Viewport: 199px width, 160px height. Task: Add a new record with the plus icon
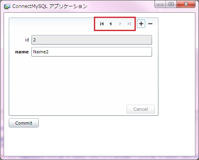tap(141, 24)
